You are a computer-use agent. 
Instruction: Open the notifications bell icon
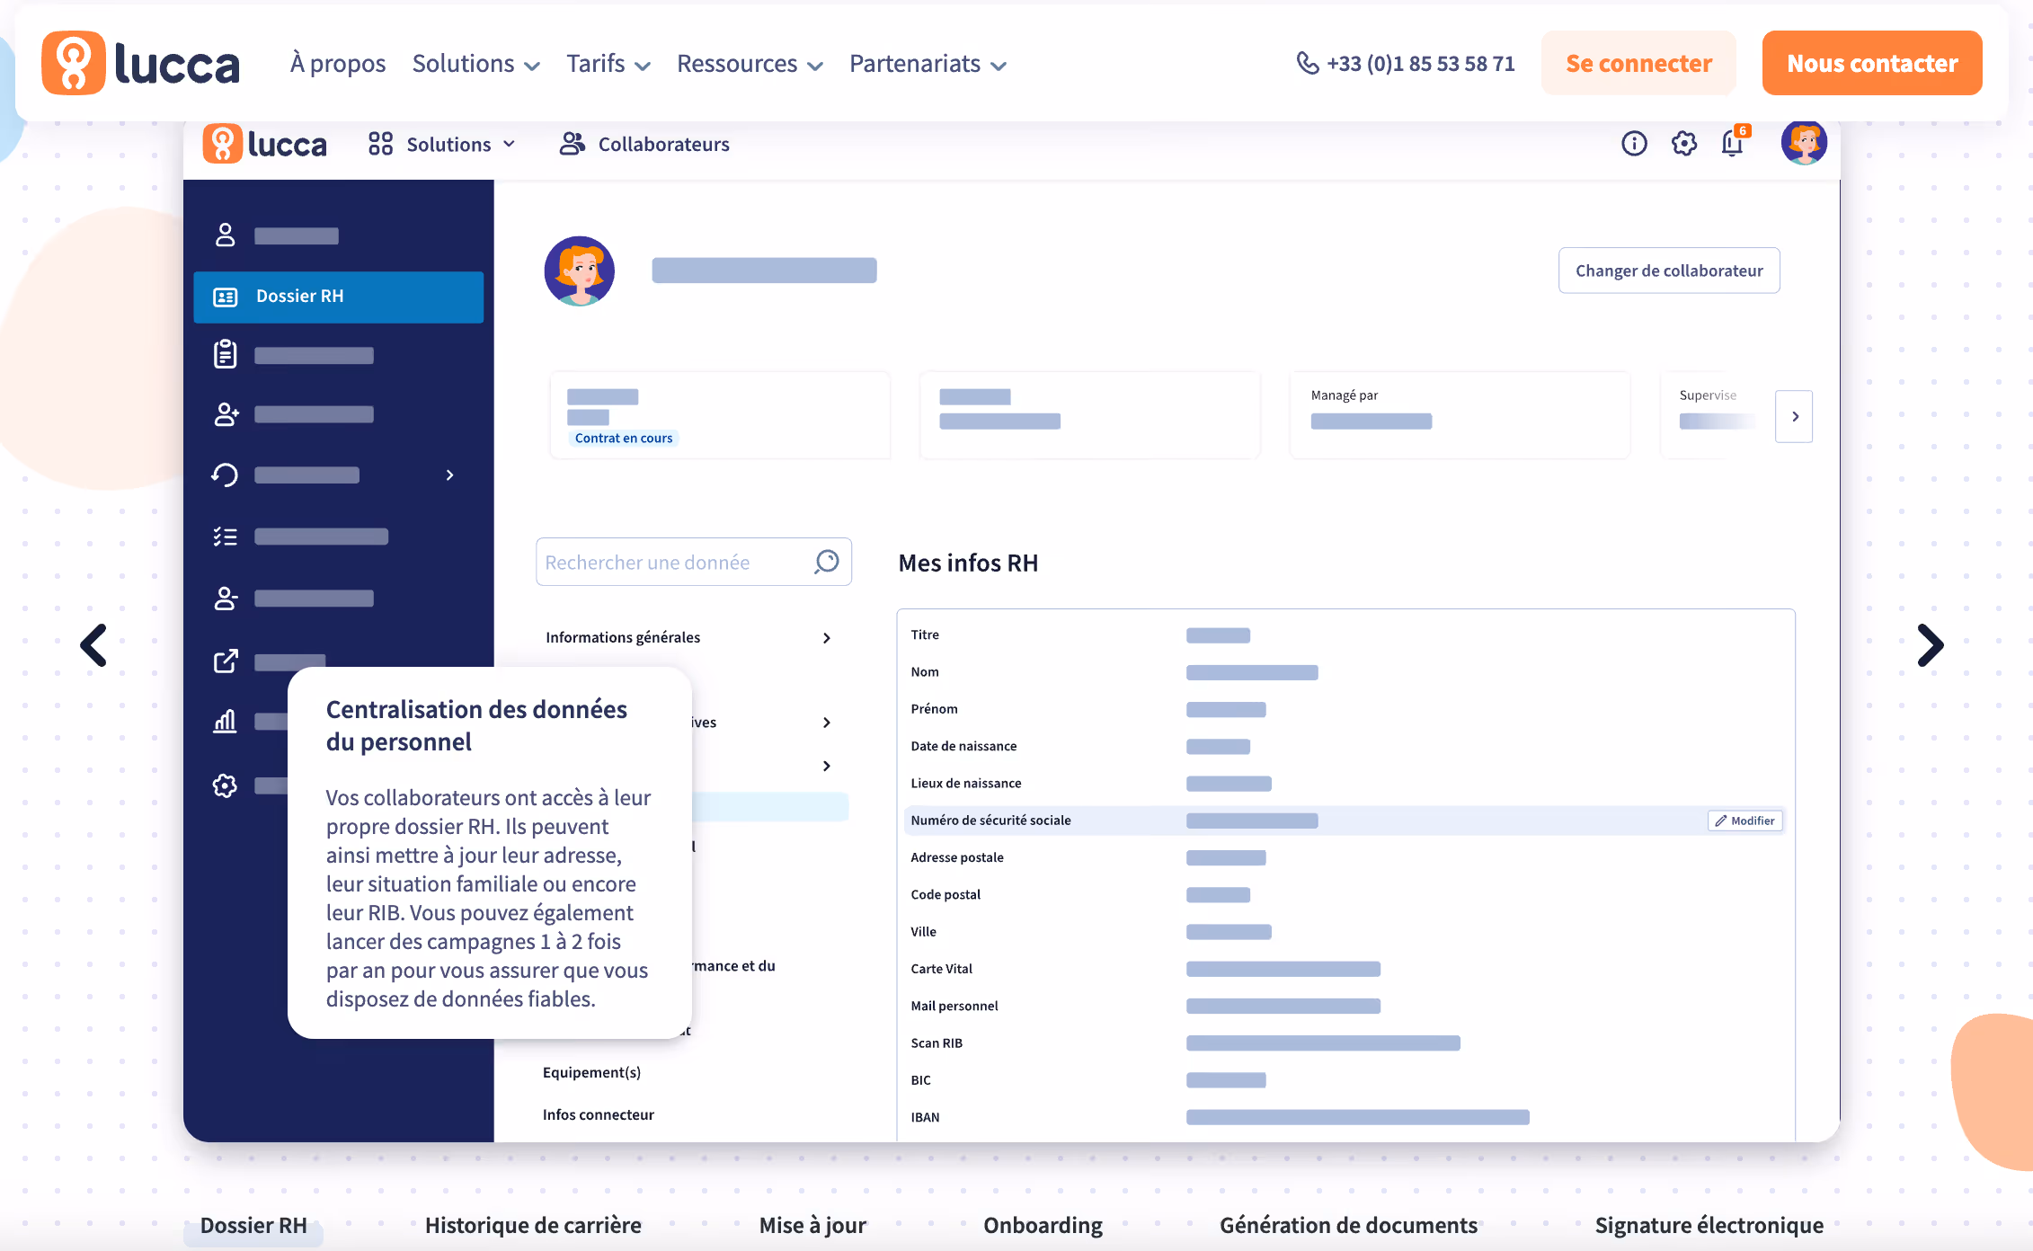click(1732, 144)
